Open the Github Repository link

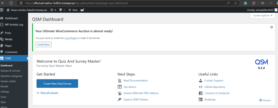pos(215,87)
